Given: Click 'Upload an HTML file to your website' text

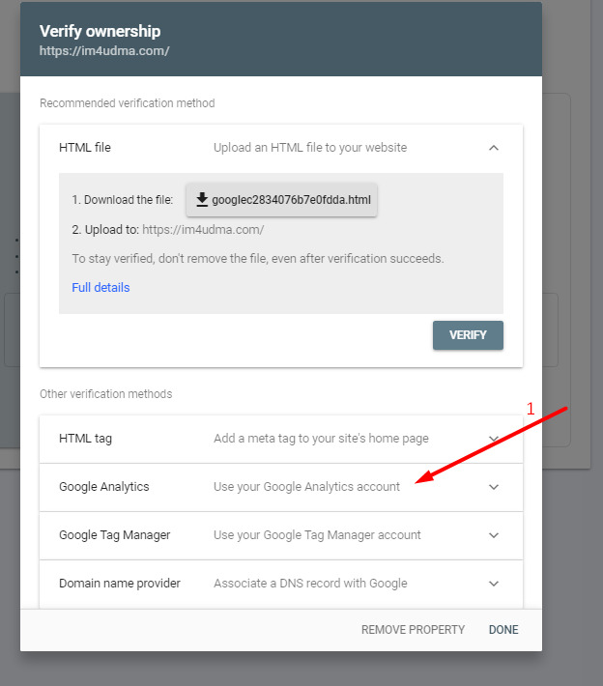Looking at the screenshot, I should 310,148.
